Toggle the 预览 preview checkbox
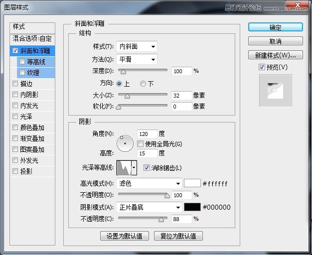The height and width of the screenshot is (255, 312). click(262, 67)
